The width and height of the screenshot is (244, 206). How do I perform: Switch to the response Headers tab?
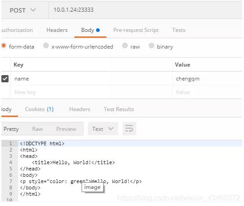(80, 109)
